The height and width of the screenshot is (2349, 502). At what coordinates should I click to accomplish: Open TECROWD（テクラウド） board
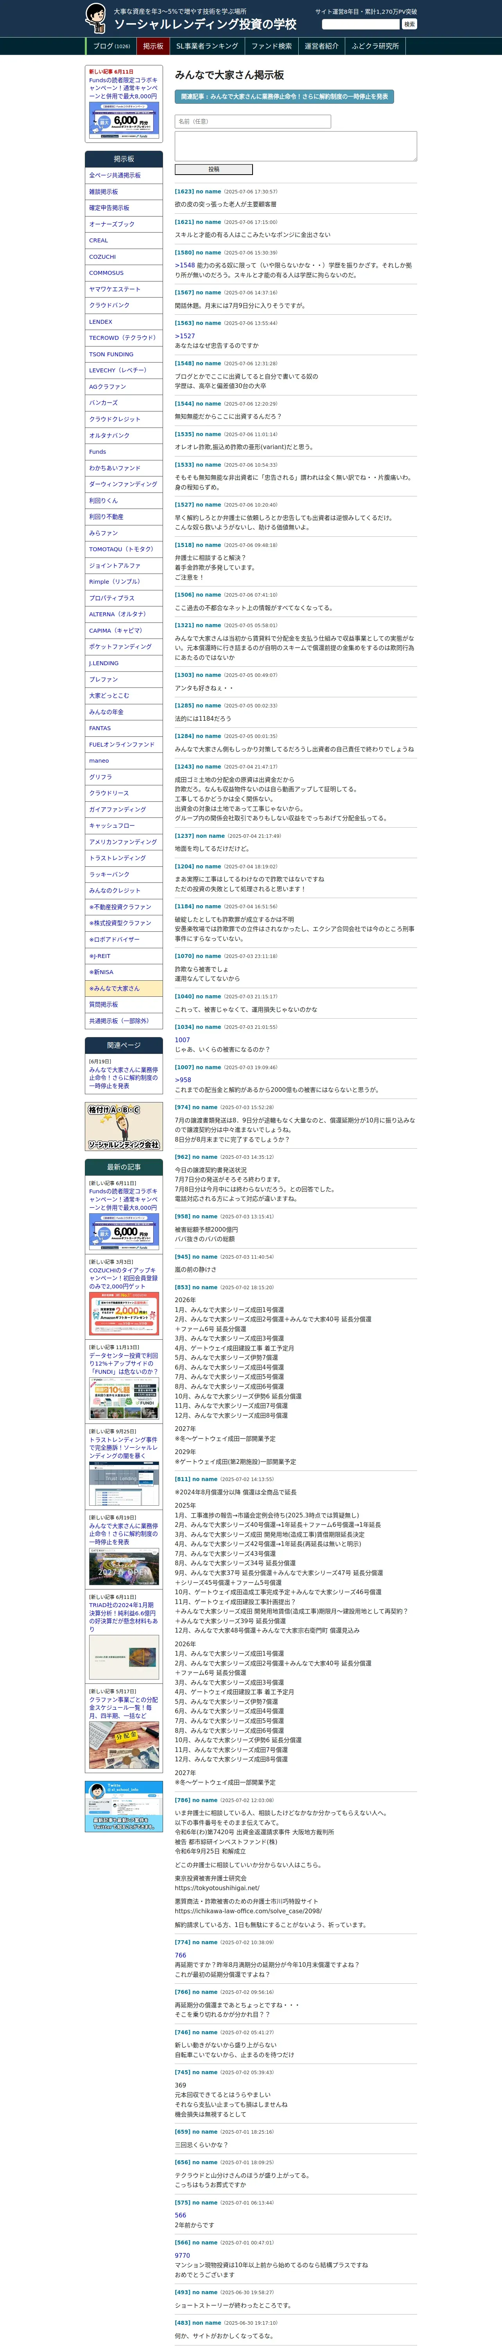(124, 338)
